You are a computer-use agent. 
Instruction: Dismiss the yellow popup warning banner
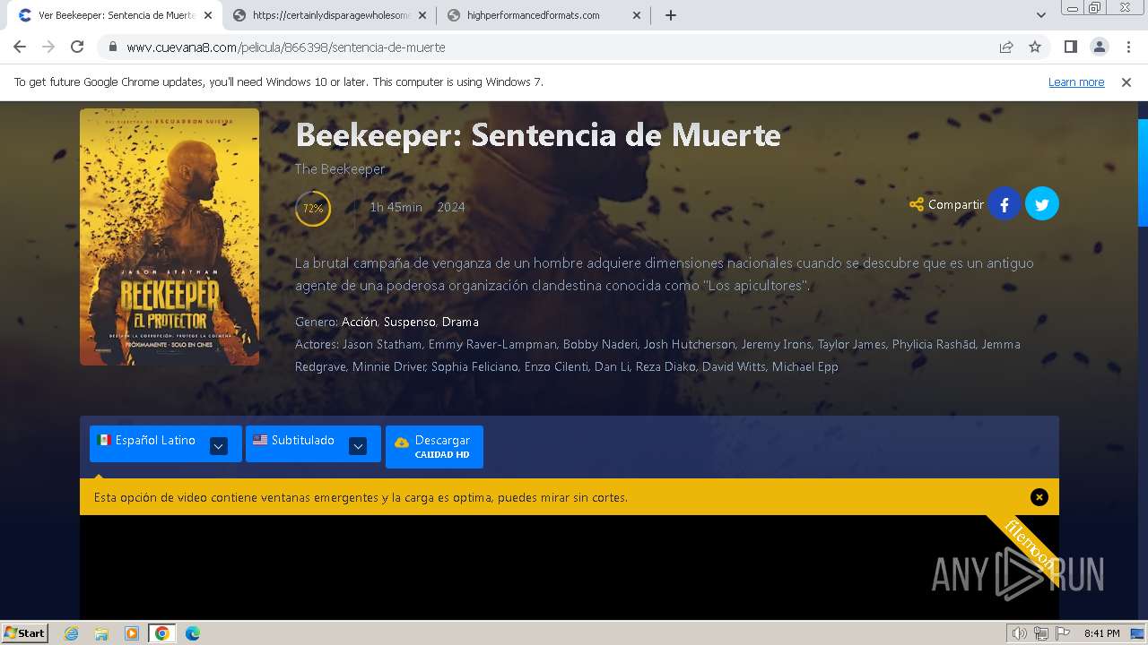(x=1039, y=497)
